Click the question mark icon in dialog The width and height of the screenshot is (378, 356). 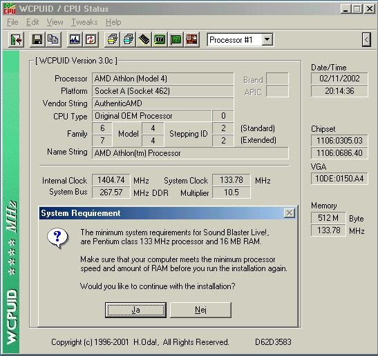pyautogui.click(x=57, y=238)
